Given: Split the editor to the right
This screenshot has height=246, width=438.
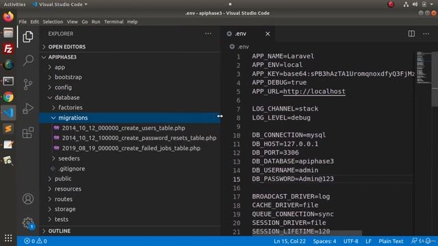Looking at the screenshot, I should click(411, 33).
